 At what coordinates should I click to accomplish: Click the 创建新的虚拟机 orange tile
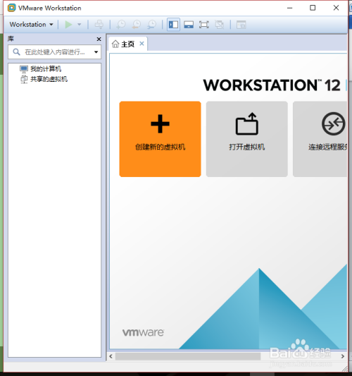(x=160, y=139)
